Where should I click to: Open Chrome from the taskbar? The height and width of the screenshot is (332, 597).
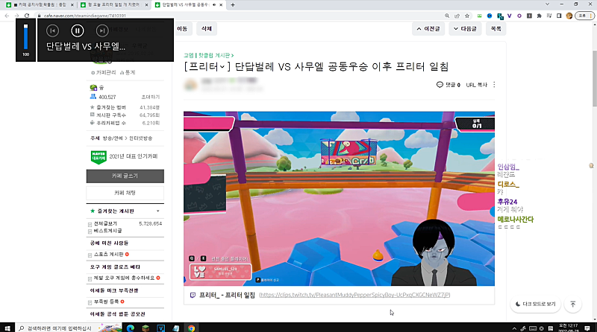(x=191, y=328)
